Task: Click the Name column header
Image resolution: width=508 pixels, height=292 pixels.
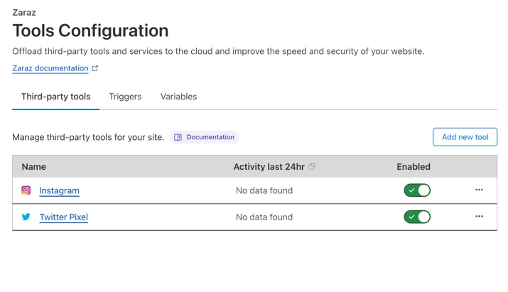Action: pyautogui.click(x=33, y=166)
